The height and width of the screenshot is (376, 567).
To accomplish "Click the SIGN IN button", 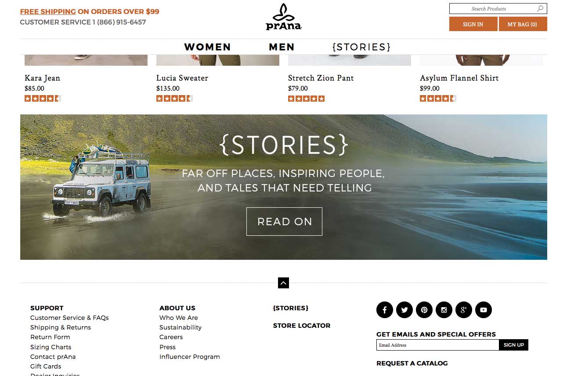I will point(473,24).
